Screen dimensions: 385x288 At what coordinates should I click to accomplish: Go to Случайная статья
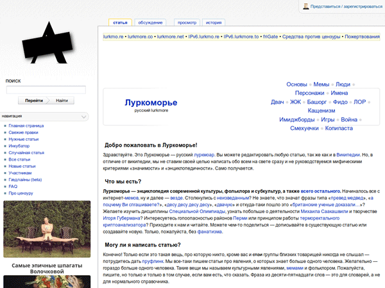point(26,152)
